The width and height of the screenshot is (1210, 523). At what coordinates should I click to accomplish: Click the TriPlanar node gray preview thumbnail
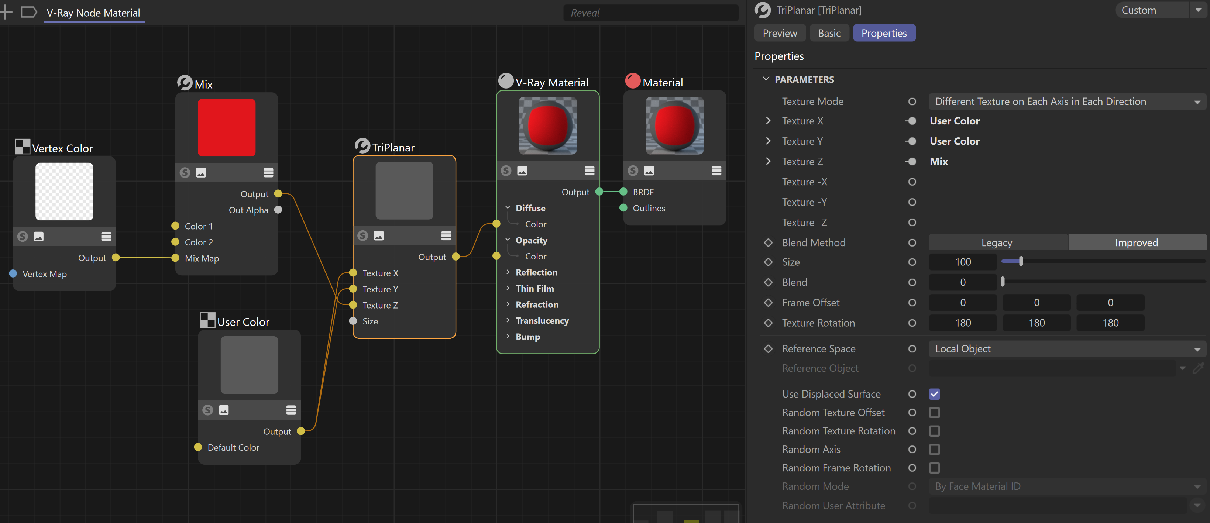(x=404, y=190)
